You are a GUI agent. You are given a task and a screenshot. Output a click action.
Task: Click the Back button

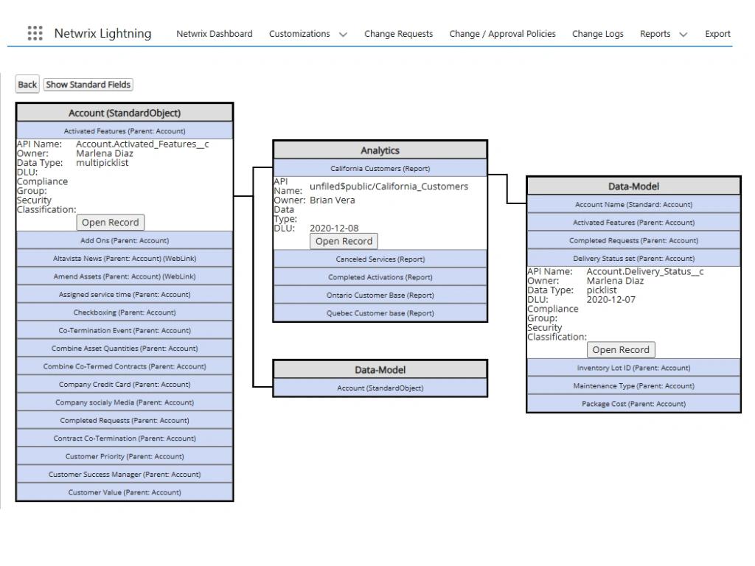(27, 84)
